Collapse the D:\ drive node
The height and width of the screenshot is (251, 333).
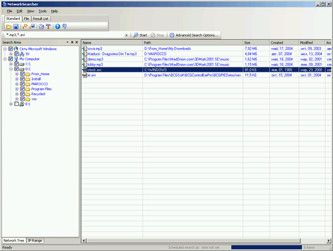tap(11, 69)
